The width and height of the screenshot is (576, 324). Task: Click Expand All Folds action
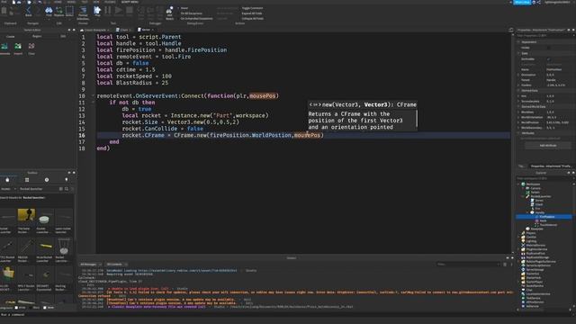[x=252, y=13]
